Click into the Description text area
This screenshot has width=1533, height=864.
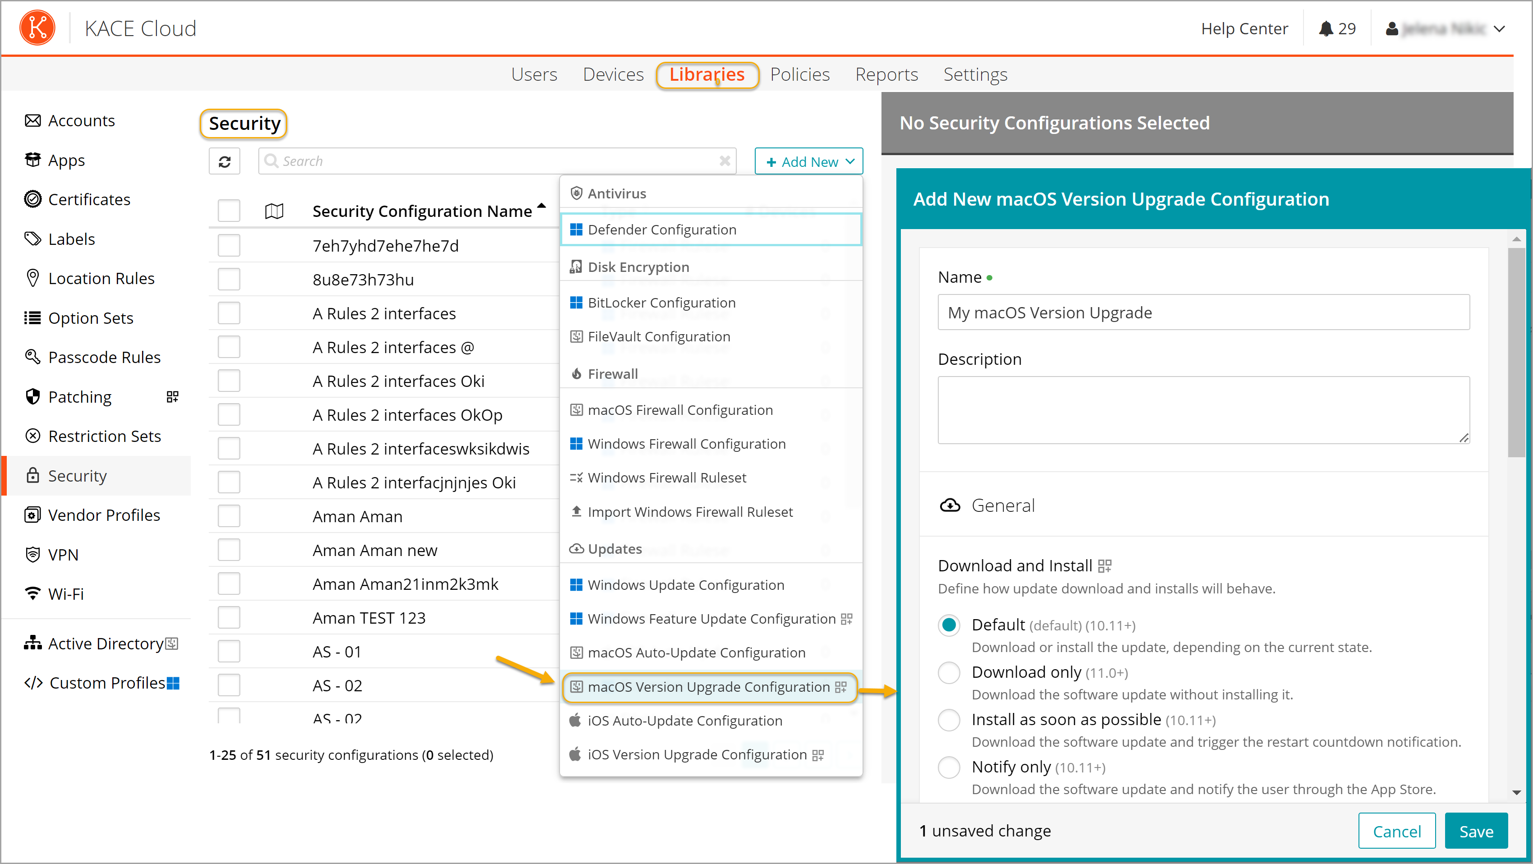(1203, 409)
